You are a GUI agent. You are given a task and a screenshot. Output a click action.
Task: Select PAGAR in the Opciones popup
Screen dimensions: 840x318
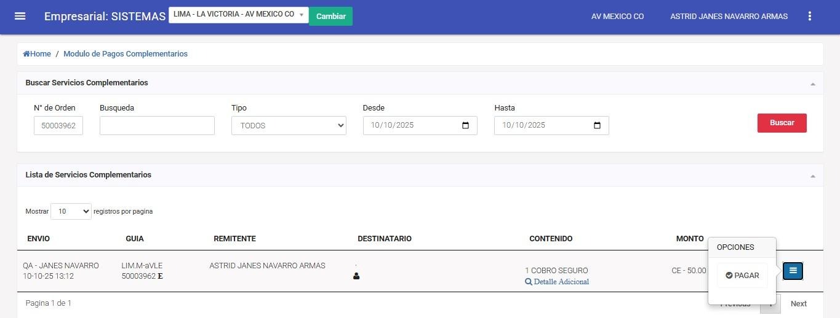[742, 276]
